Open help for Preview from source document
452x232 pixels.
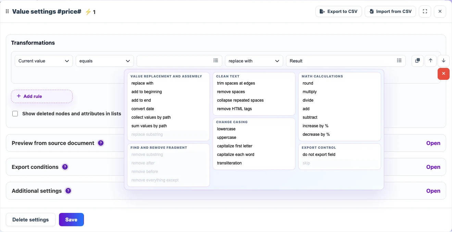click(101, 143)
